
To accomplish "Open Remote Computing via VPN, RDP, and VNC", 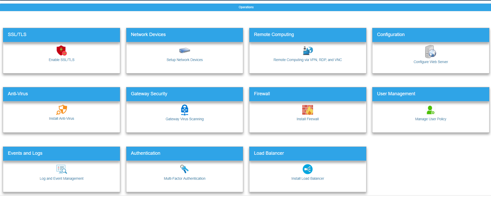I will (308, 60).
